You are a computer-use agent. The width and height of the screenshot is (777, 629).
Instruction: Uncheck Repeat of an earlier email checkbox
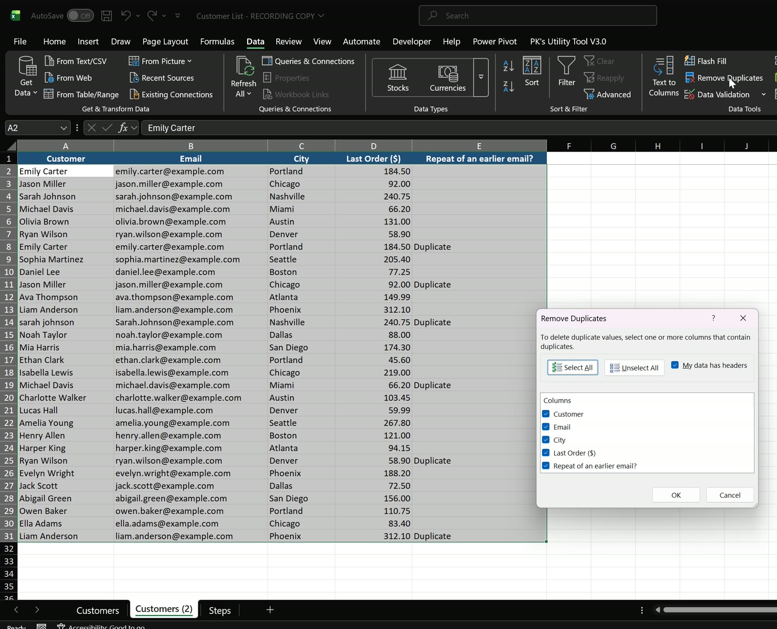click(x=546, y=465)
